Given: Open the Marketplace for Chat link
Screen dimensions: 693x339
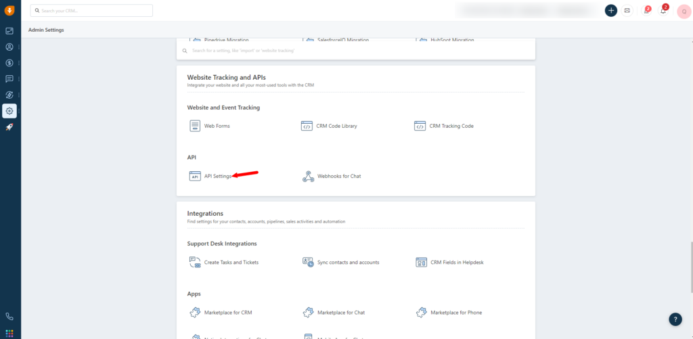Looking at the screenshot, I should (x=341, y=313).
